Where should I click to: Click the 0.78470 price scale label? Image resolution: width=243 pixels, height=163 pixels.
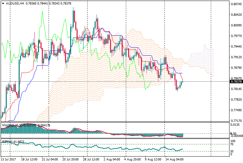point(236,78)
